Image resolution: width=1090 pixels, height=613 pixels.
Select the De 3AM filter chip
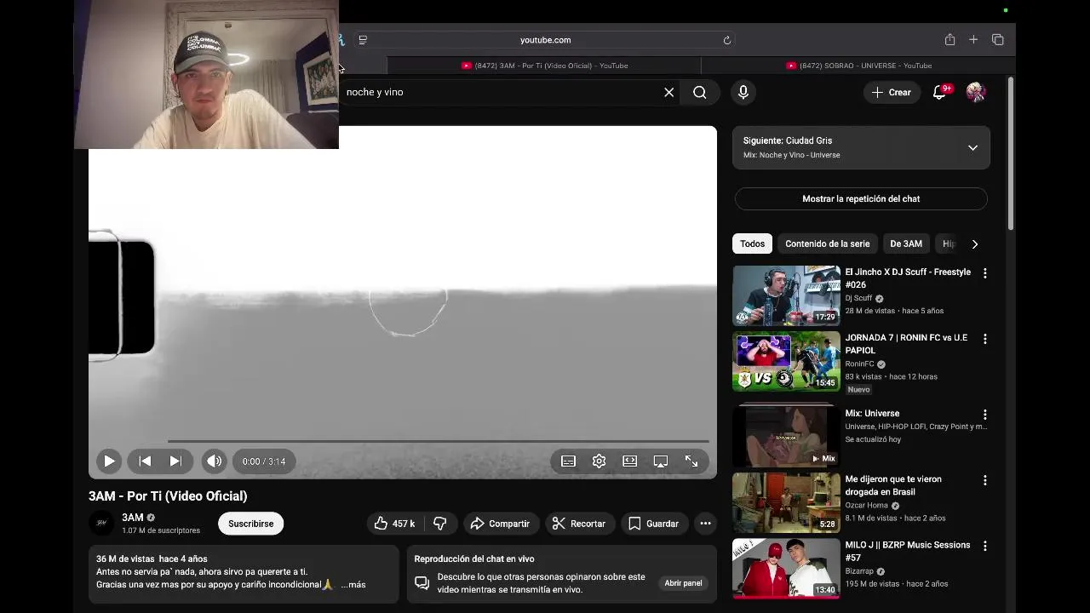click(x=906, y=243)
